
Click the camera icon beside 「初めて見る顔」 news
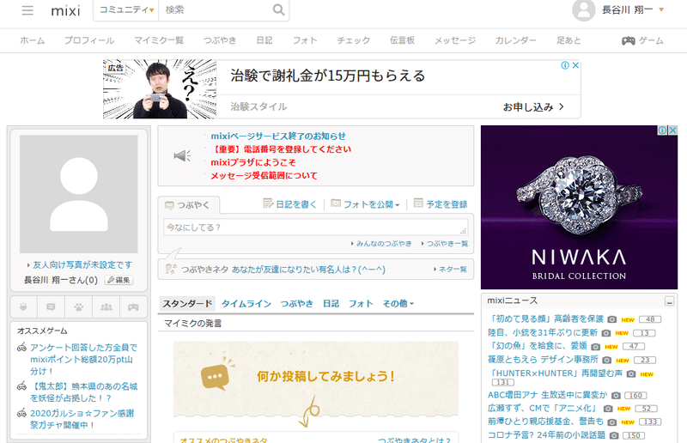click(612, 319)
